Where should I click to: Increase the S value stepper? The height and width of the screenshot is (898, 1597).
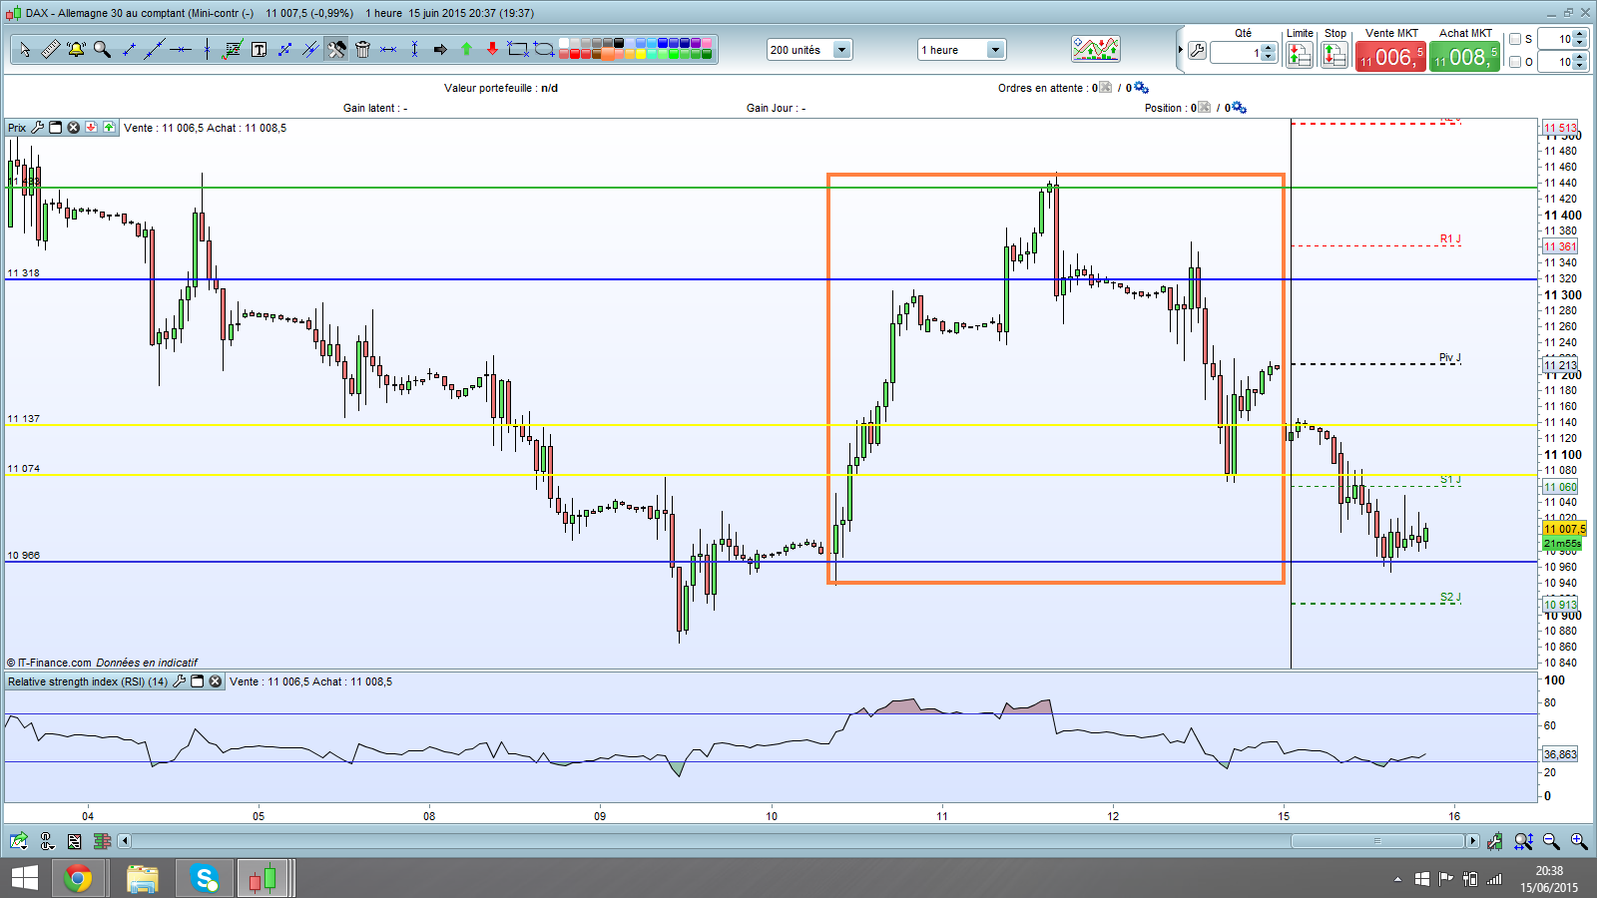(x=1580, y=35)
